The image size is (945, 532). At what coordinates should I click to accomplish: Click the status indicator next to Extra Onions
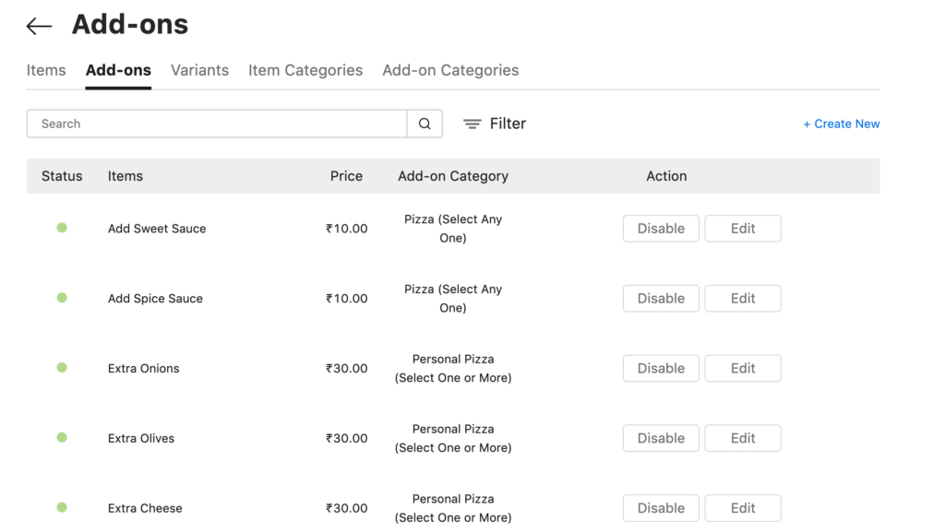click(62, 368)
